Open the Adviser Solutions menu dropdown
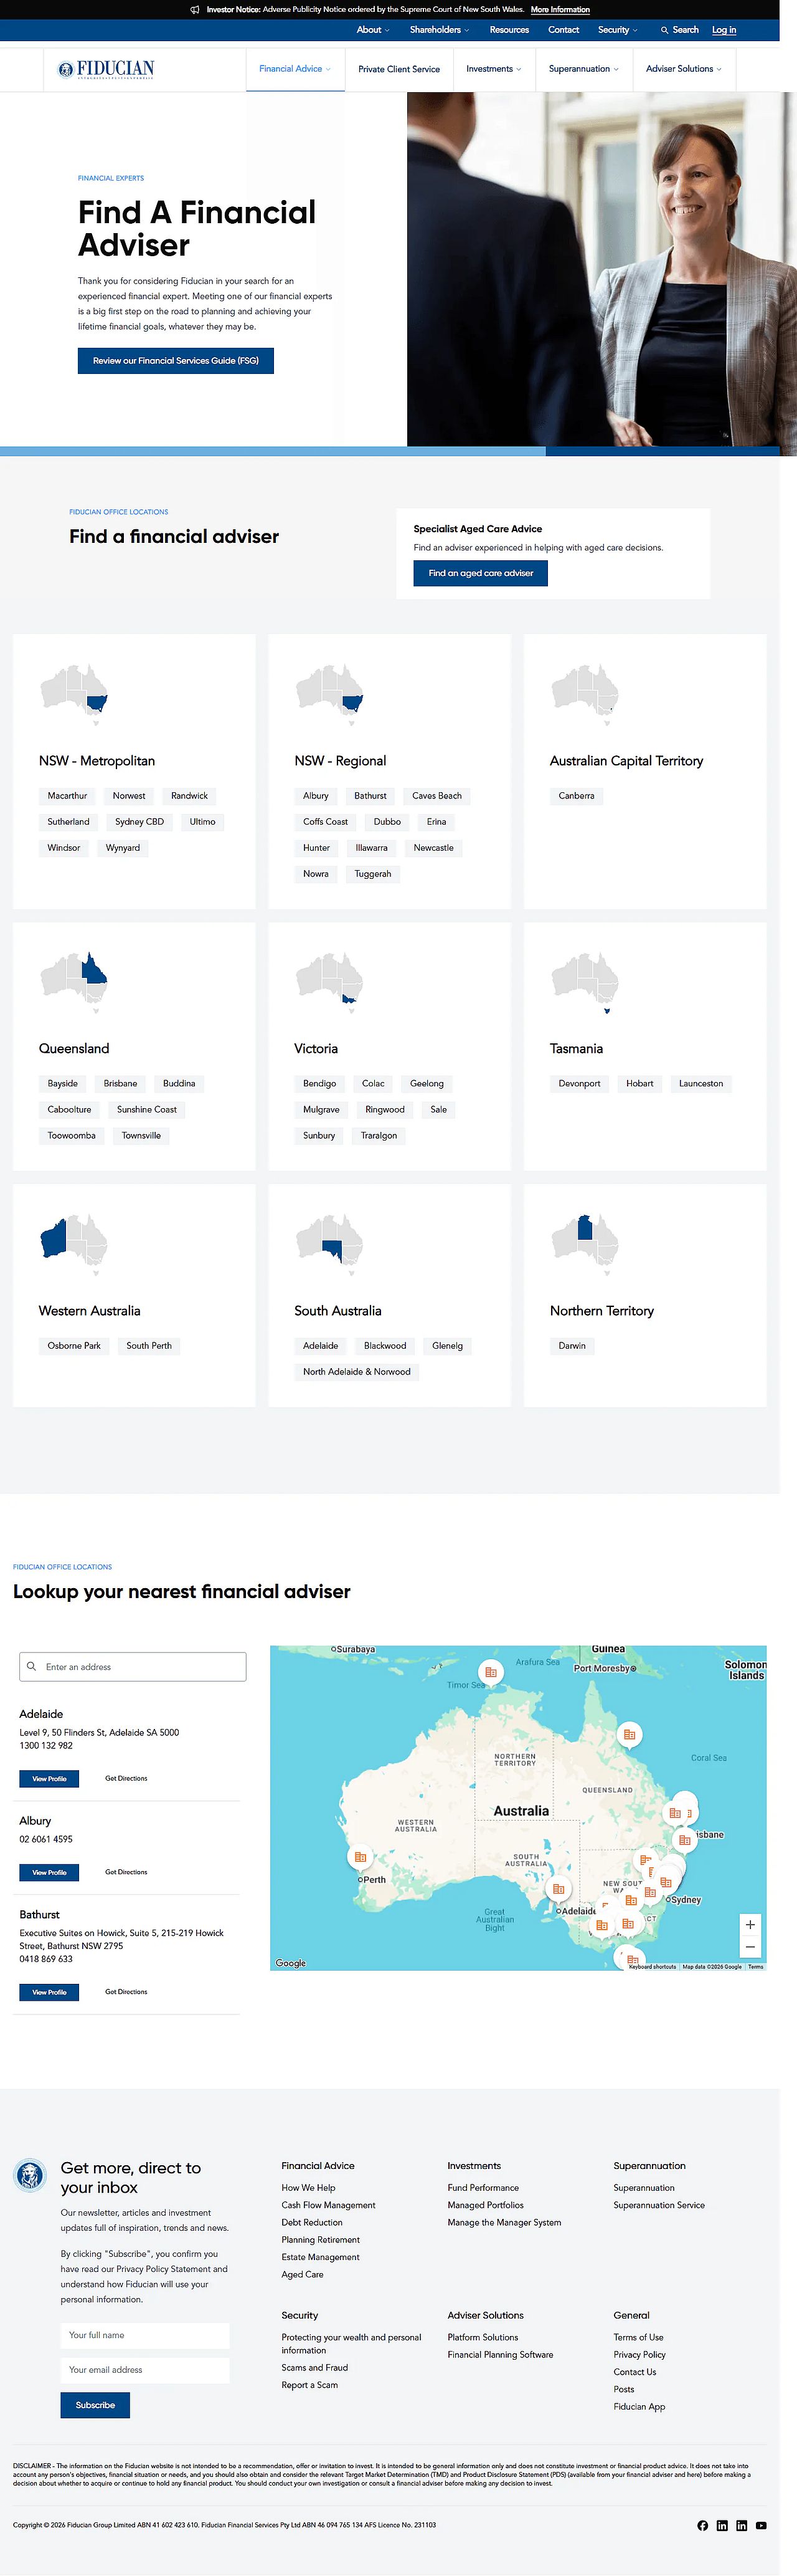The image size is (797, 2576). tap(683, 69)
